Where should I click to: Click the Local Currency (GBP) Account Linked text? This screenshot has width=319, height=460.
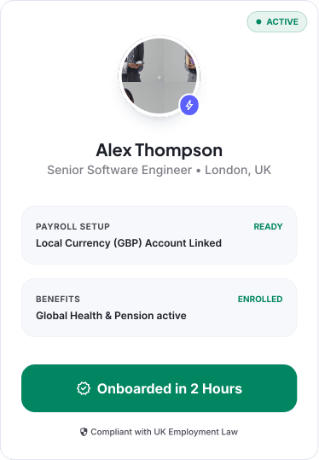click(129, 243)
